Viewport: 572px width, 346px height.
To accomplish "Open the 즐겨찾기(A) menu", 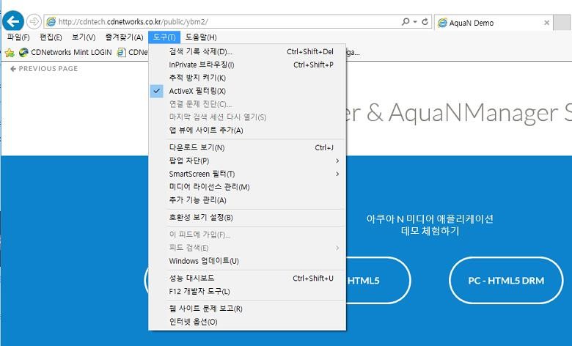I will (x=124, y=37).
